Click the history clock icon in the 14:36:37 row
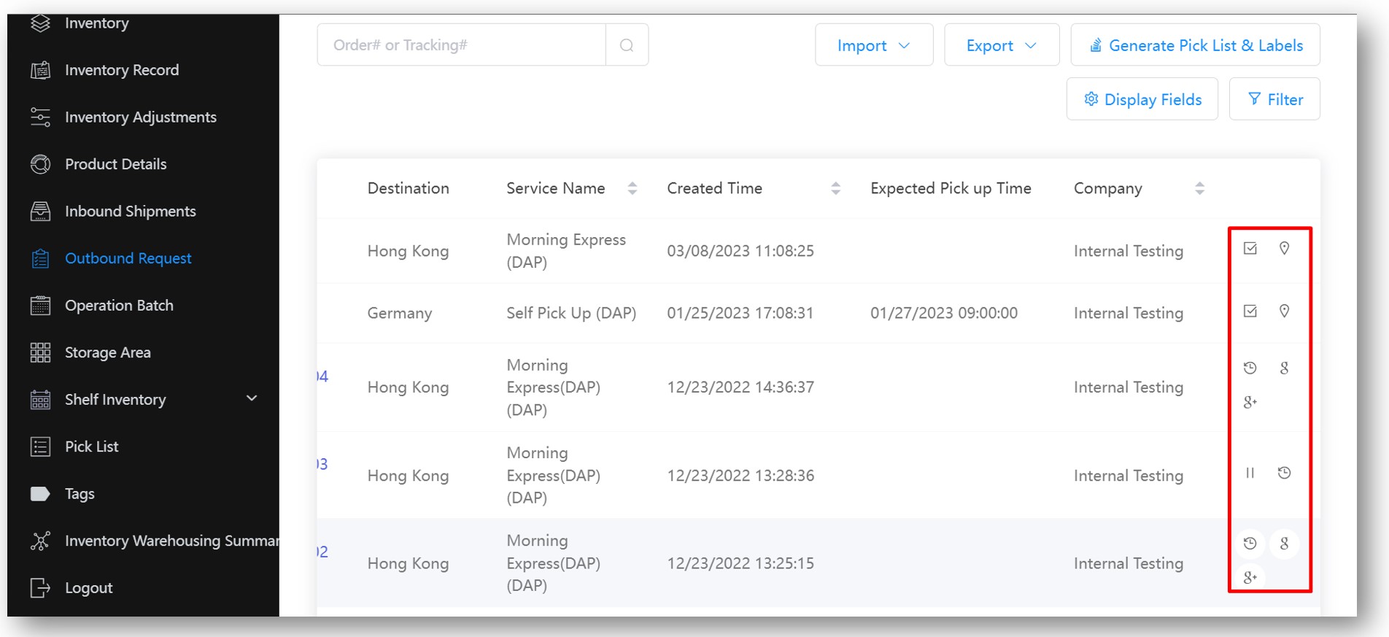The width and height of the screenshot is (1389, 637). [1250, 368]
